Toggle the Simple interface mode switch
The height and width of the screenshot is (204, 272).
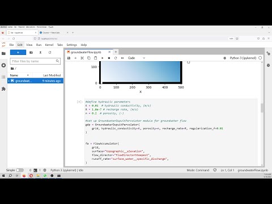[x=20, y=170]
